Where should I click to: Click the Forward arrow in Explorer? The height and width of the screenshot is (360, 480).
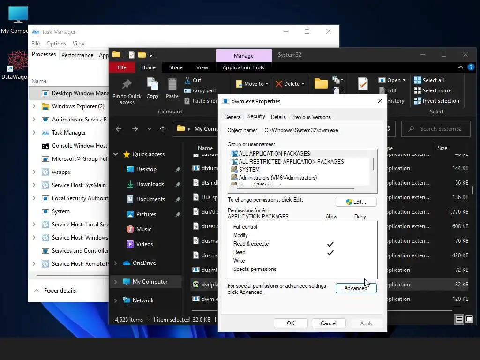pos(135,129)
